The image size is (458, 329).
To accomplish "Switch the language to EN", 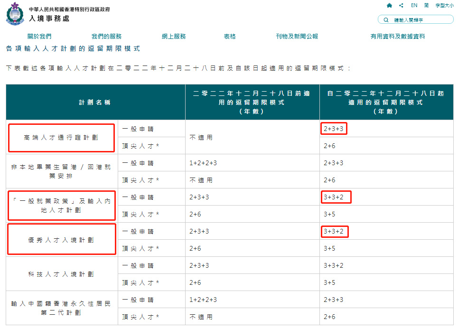I will 414,5.
